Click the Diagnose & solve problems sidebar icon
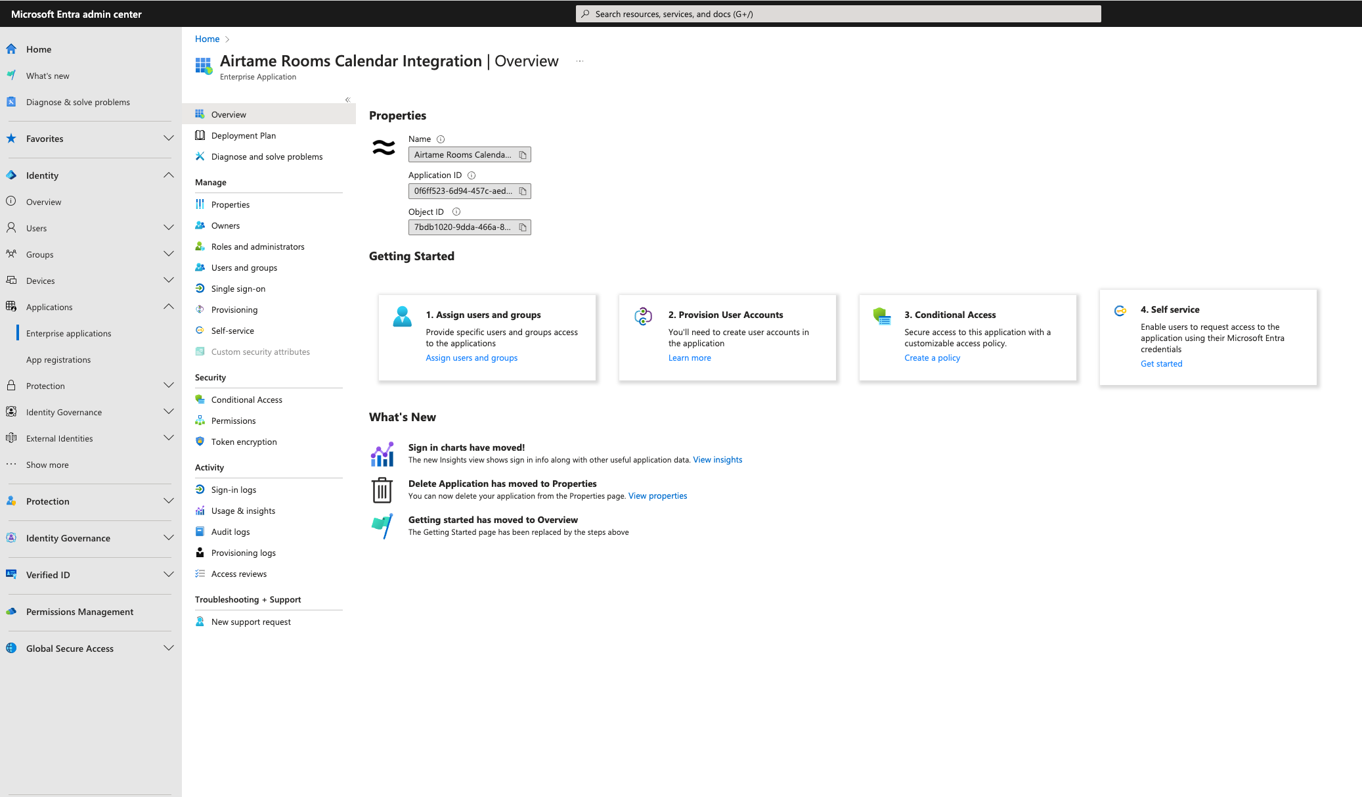 [11, 102]
